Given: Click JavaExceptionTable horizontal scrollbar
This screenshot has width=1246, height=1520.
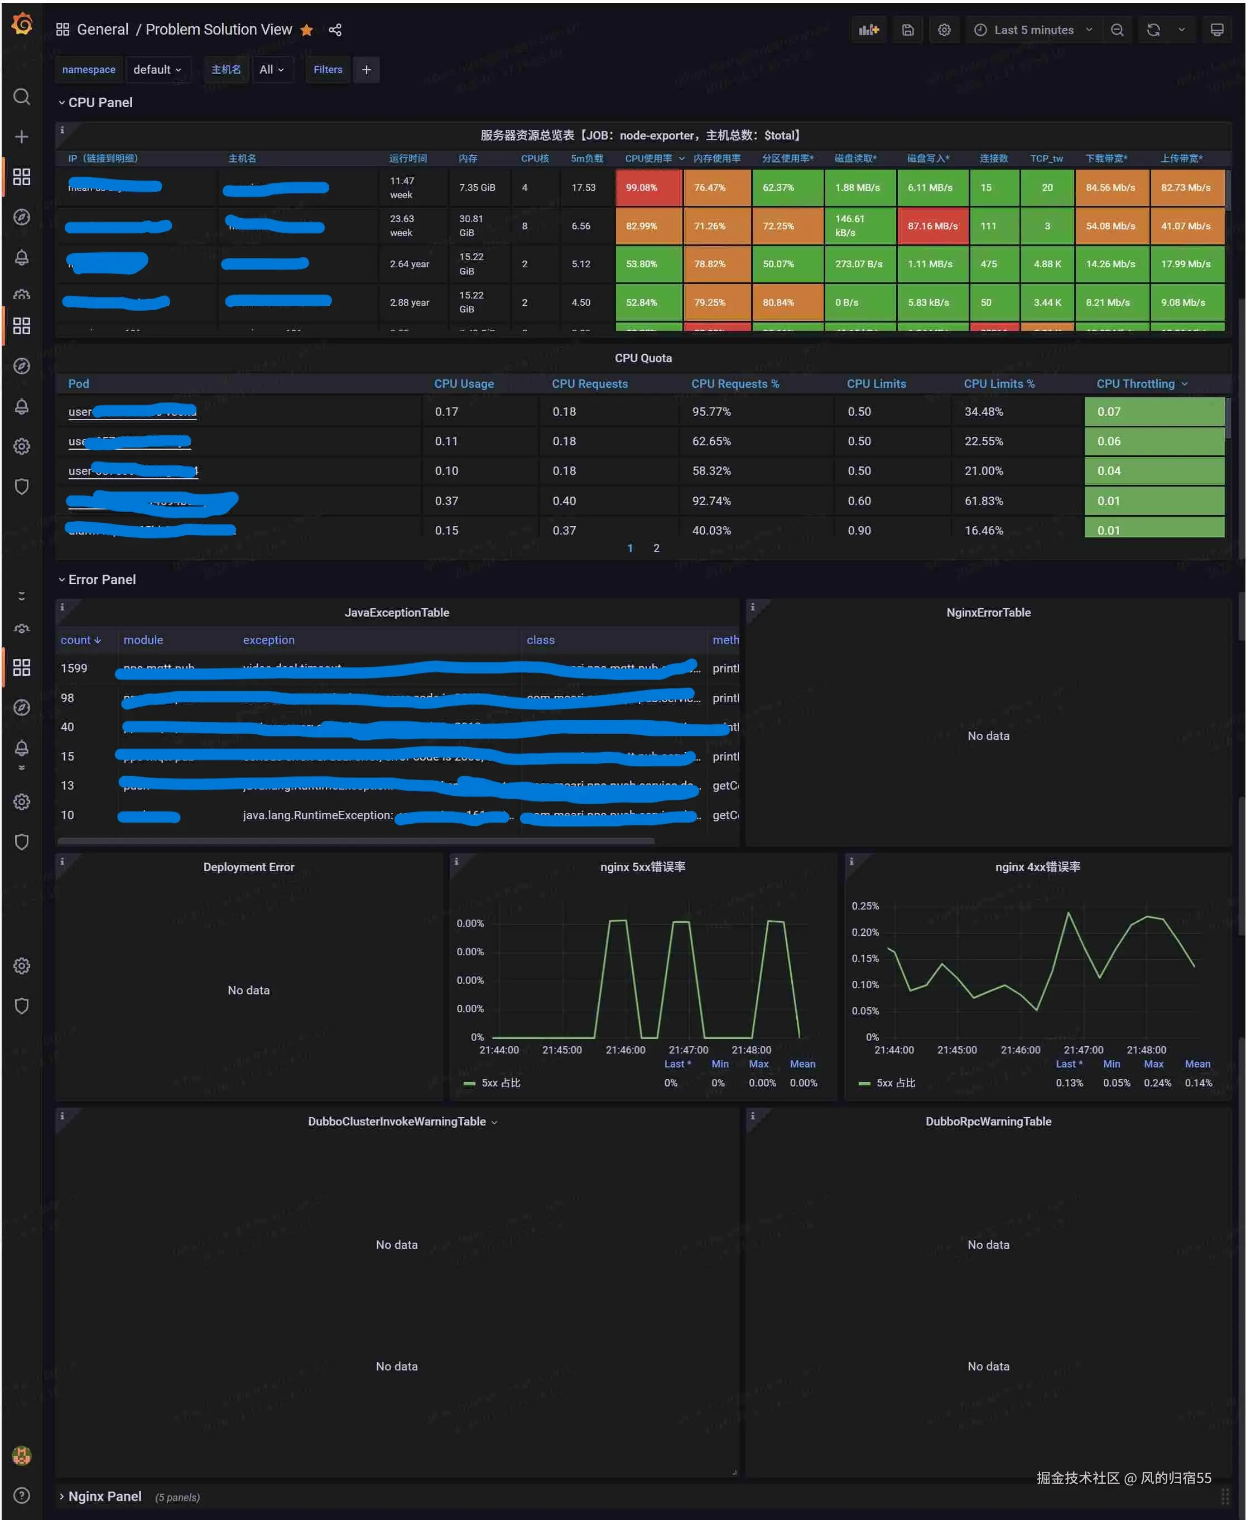Looking at the screenshot, I should pyautogui.click(x=355, y=840).
